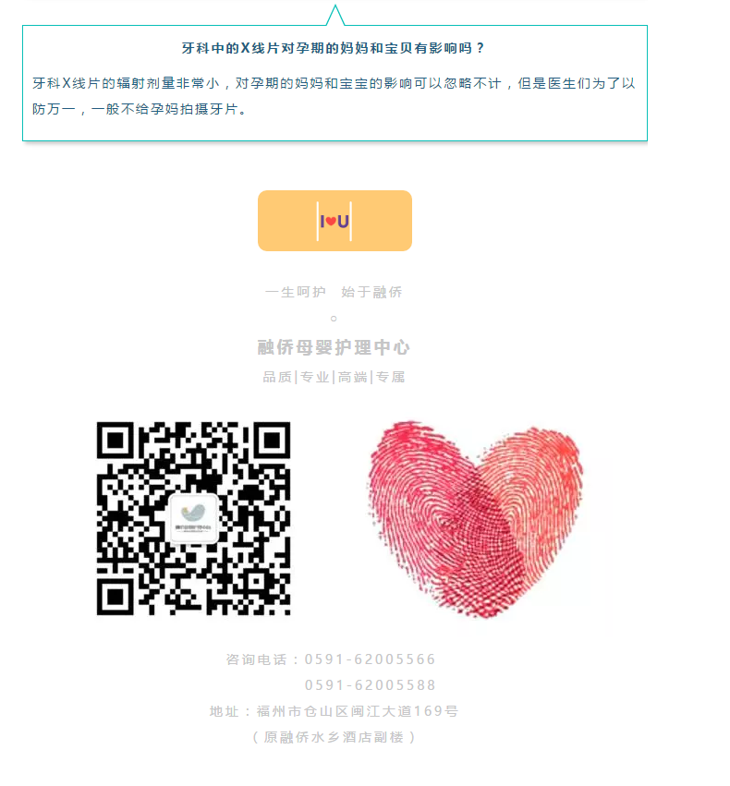Click the X-ray radiation answer paragraph
Image resolution: width=730 pixels, height=786 pixels.
[334, 96]
